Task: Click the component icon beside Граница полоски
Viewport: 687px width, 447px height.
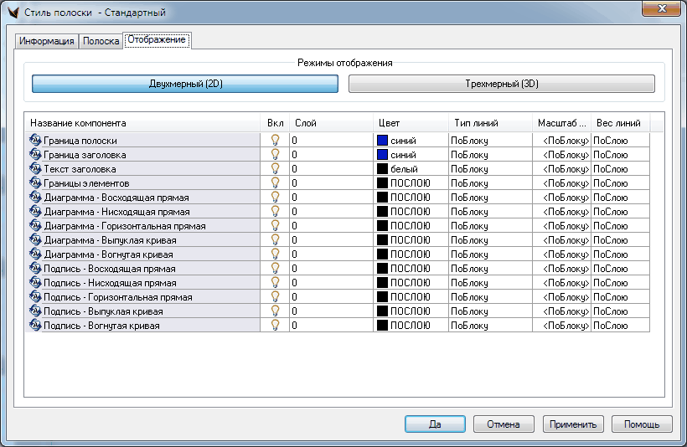Action: [x=35, y=141]
